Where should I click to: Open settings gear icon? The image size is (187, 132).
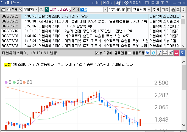178,10
